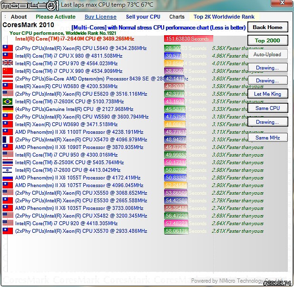This screenshot has height=287, width=294.
Task: Click the green 28.30703 Seconds bar
Action: tap(172, 48)
